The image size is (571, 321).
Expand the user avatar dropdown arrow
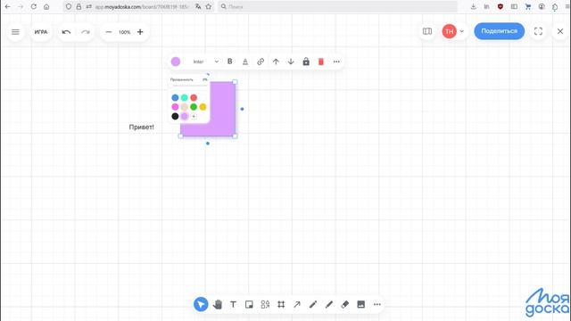tap(462, 31)
